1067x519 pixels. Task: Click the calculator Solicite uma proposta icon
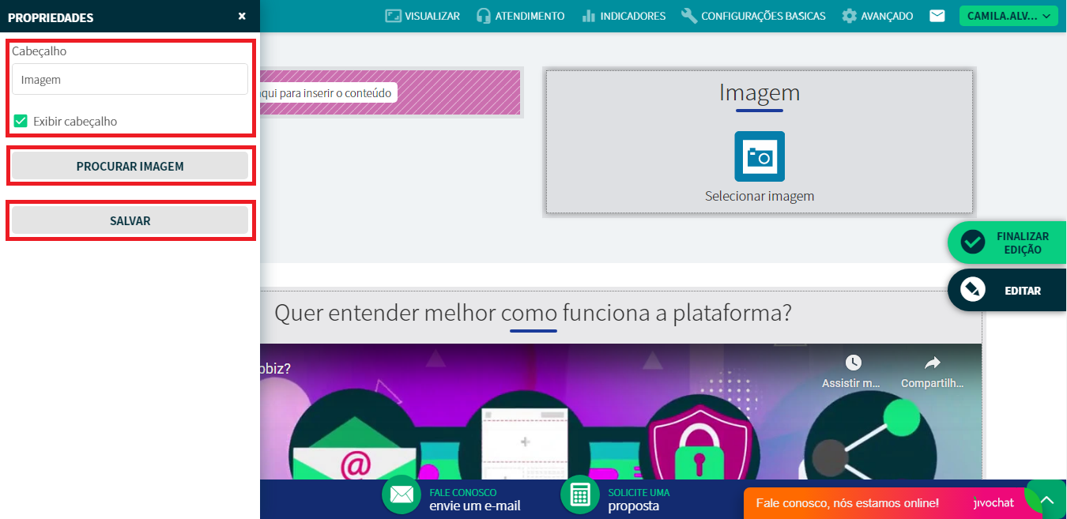[x=580, y=495]
